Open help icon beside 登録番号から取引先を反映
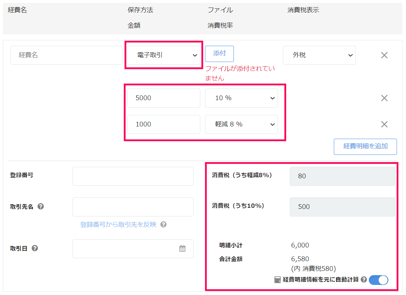 (x=163, y=224)
